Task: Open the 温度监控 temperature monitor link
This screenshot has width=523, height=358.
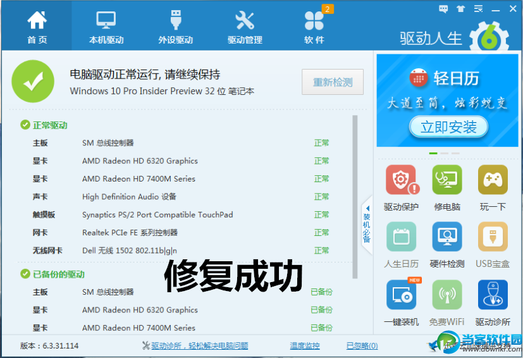Action: point(305,345)
